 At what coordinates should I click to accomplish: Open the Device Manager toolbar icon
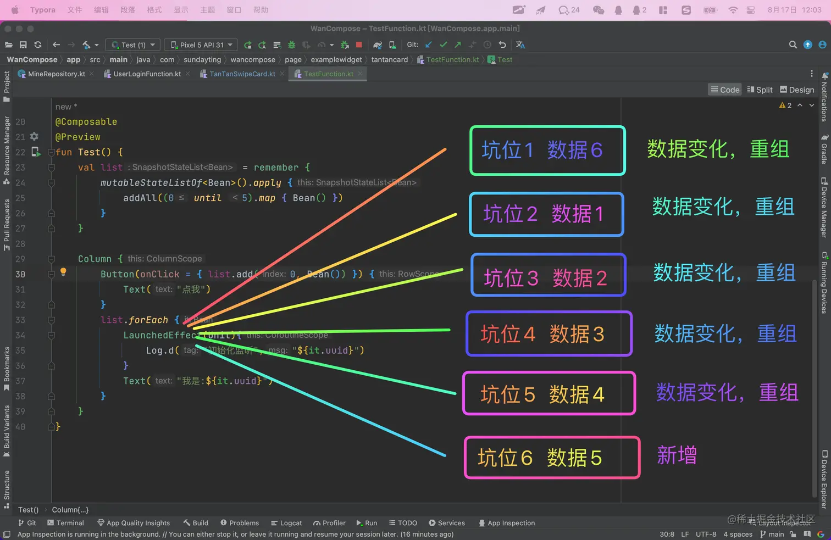392,45
